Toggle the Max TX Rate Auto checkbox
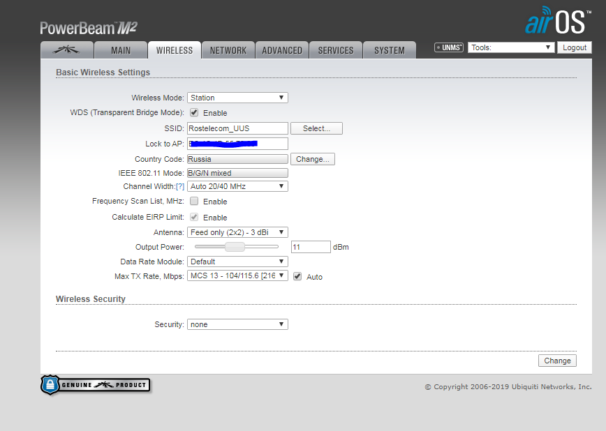This screenshot has height=431, width=606. click(297, 276)
